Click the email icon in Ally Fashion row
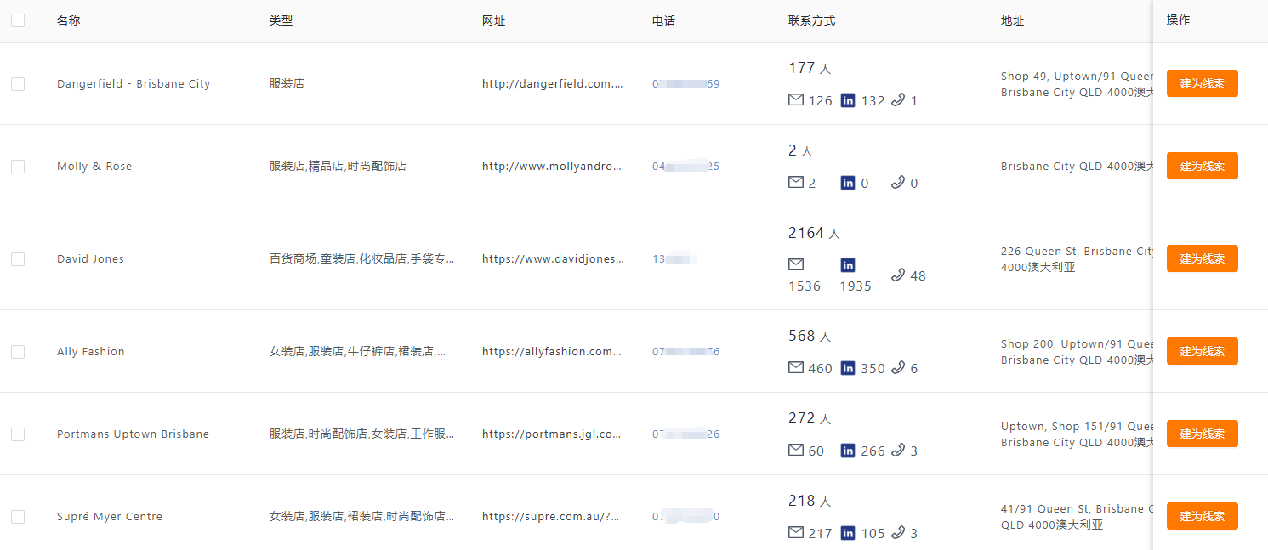 point(796,368)
